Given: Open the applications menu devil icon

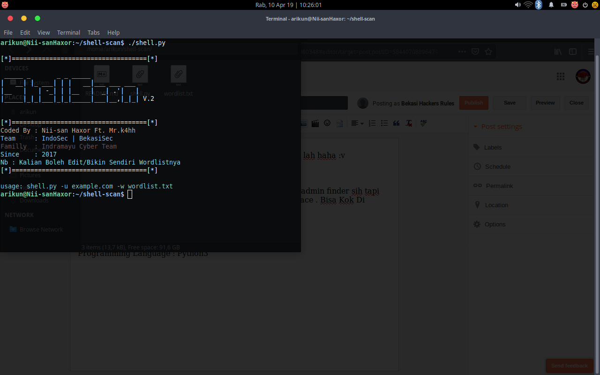Looking at the screenshot, I should (5, 5).
